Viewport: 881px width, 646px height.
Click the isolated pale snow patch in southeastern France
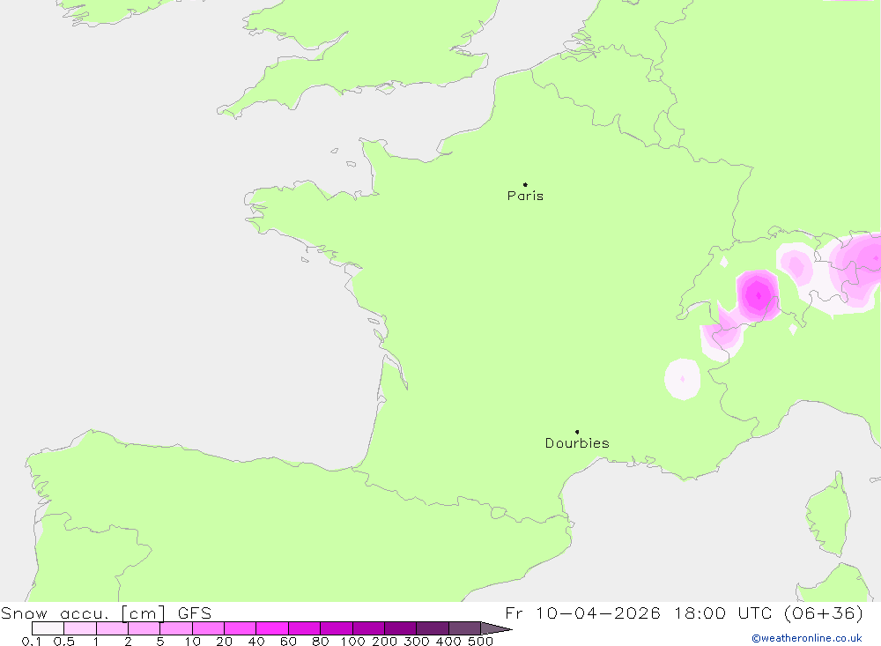pos(683,379)
